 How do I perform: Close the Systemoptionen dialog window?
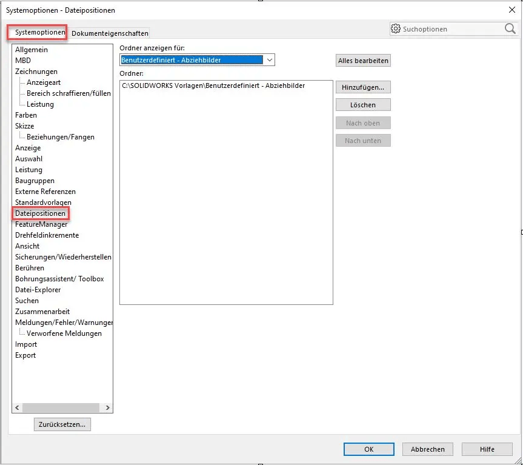[x=512, y=10]
